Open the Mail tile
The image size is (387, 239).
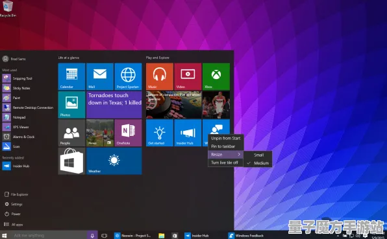tap(100, 76)
